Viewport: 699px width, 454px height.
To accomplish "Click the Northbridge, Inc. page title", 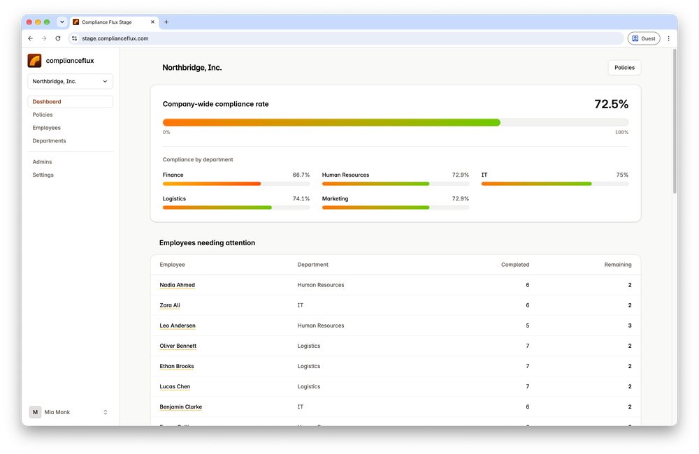I will (x=192, y=68).
